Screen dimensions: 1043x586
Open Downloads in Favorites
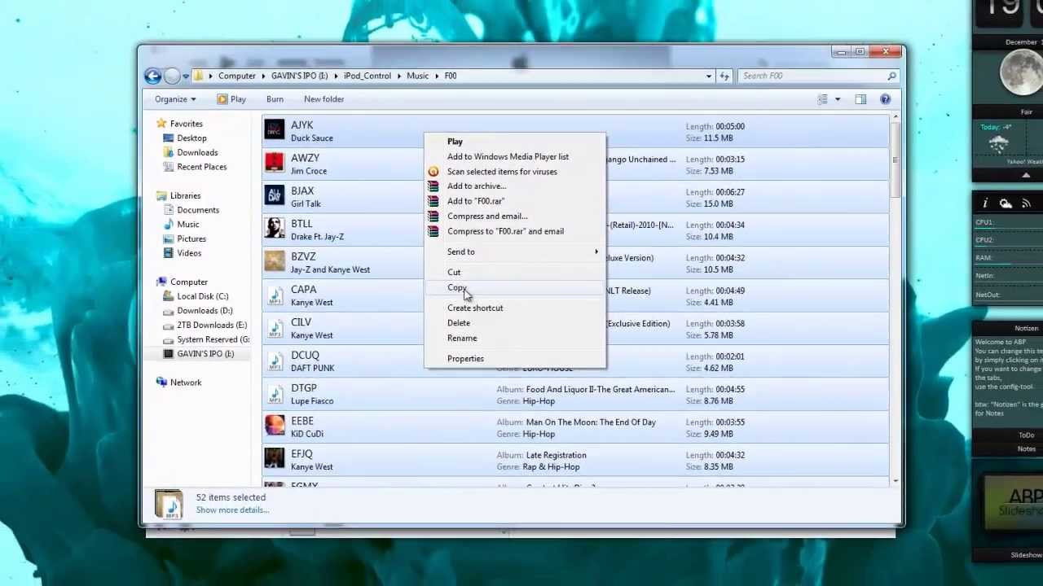pyautogui.click(x=197, y=152)
